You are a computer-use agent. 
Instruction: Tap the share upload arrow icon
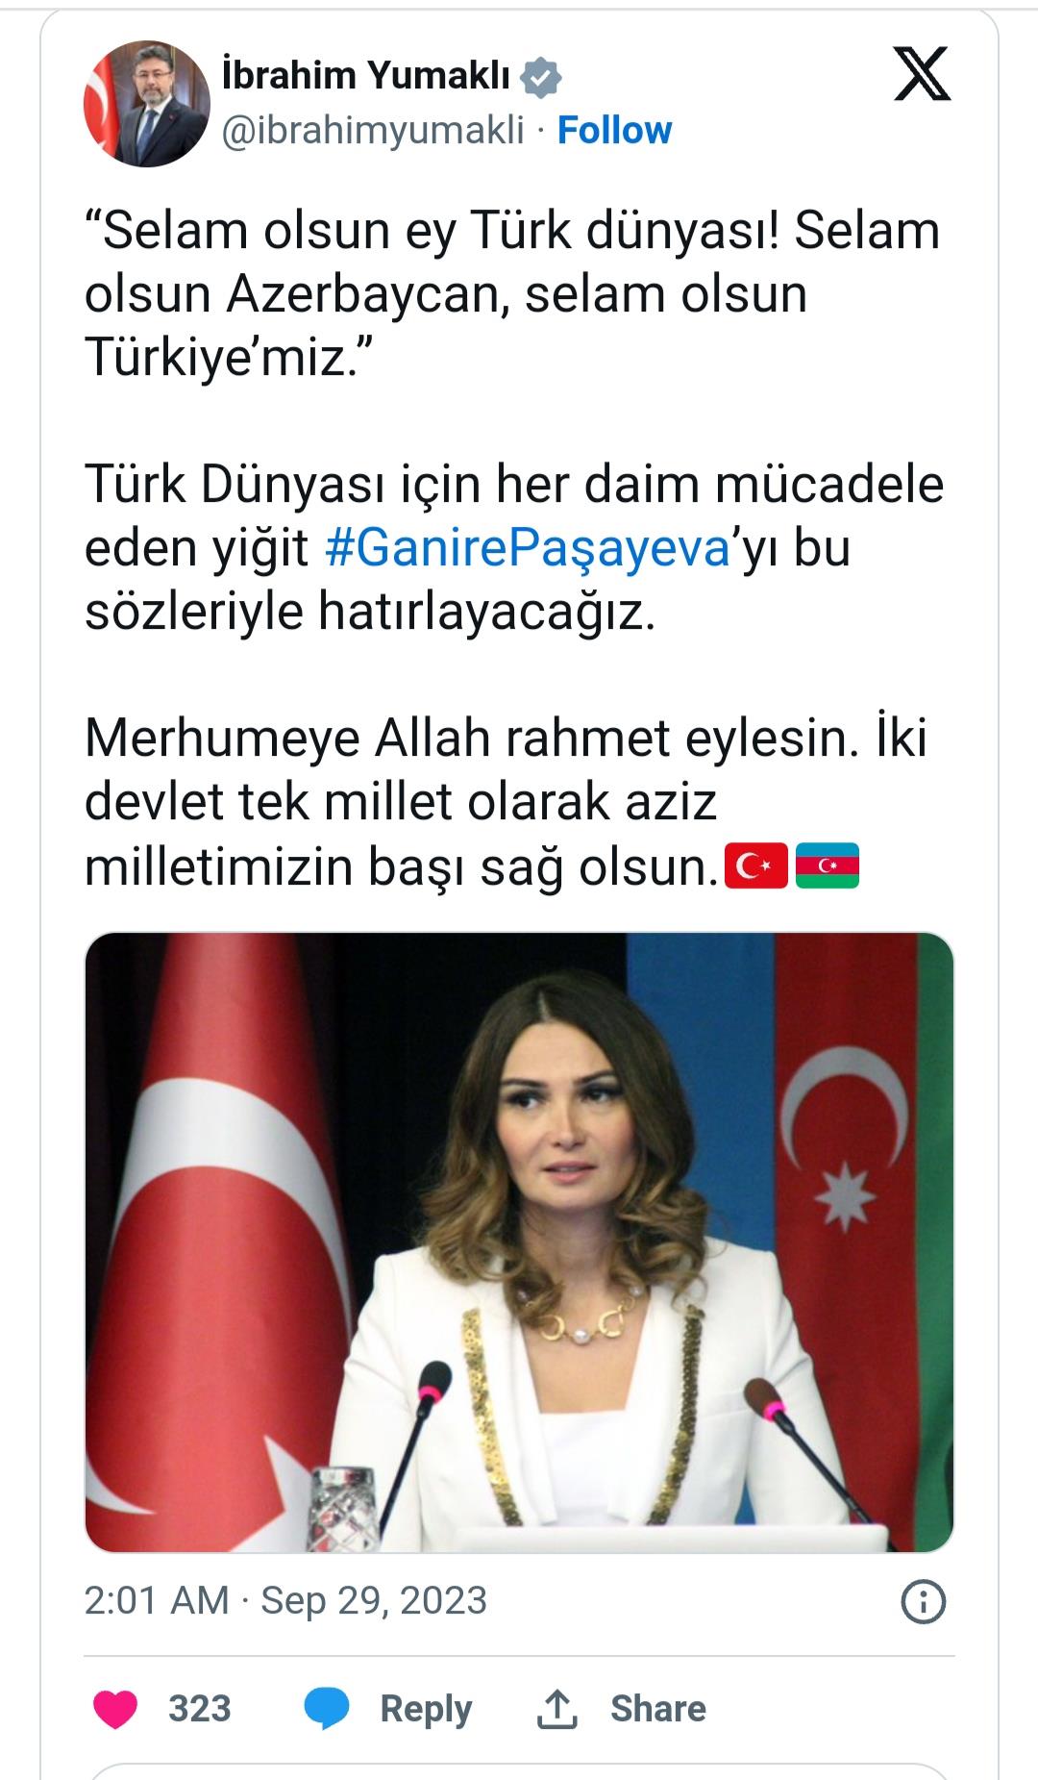click(x=556, y=1709)
